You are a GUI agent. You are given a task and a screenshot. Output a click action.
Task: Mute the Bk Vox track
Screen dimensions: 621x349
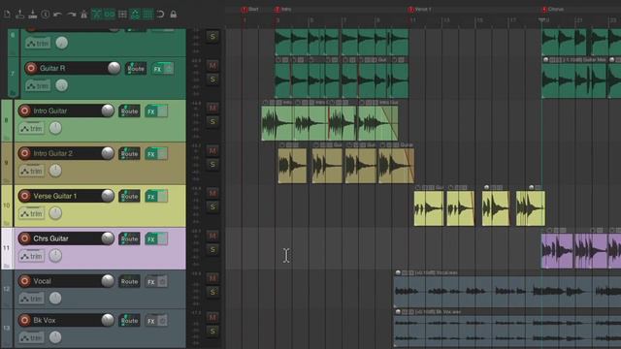click(212, 317)
